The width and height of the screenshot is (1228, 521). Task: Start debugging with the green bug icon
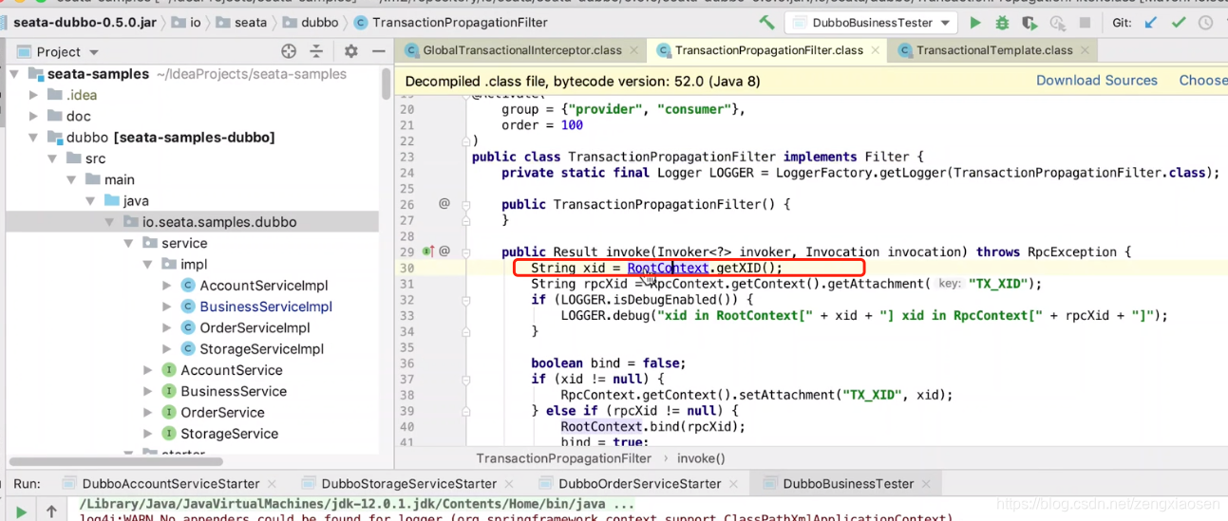[1002, 22]
